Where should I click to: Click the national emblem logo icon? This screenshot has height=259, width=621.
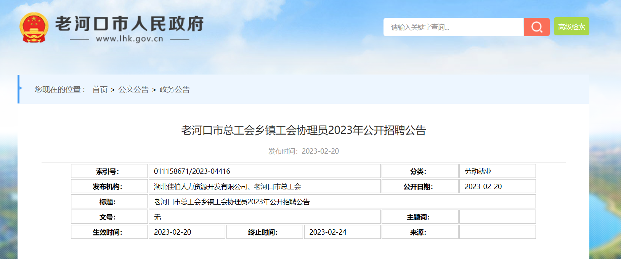pyautogui.click(x=34, y=27)
